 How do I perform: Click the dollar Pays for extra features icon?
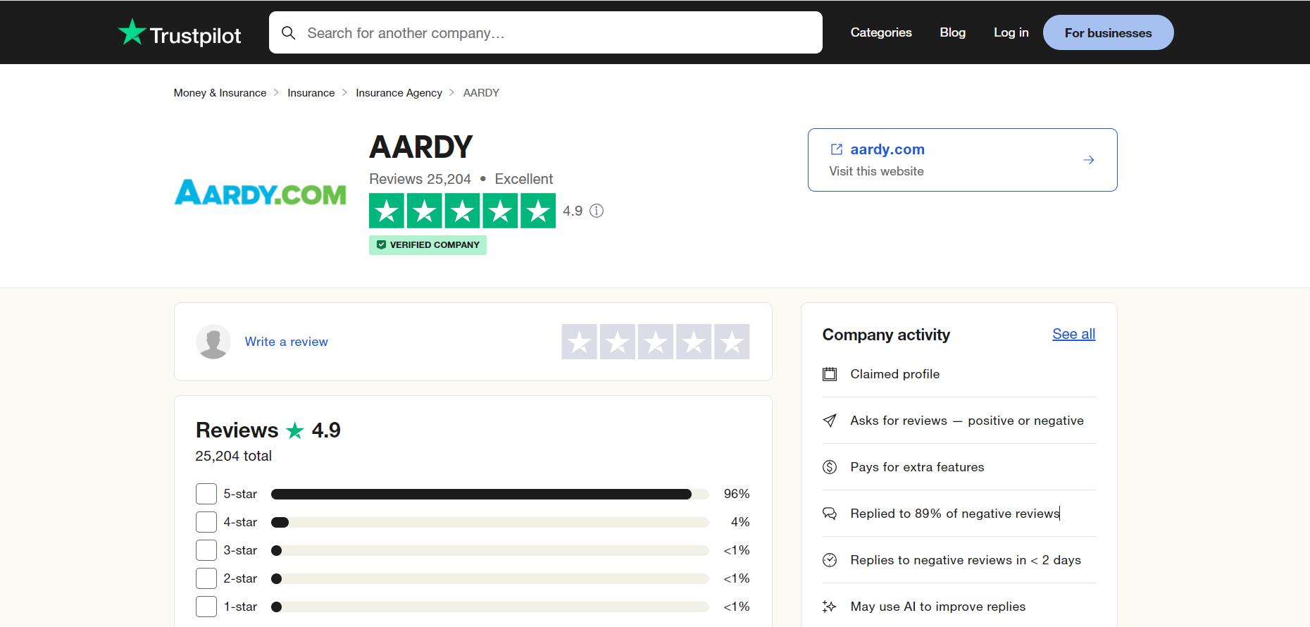[830, 467]
